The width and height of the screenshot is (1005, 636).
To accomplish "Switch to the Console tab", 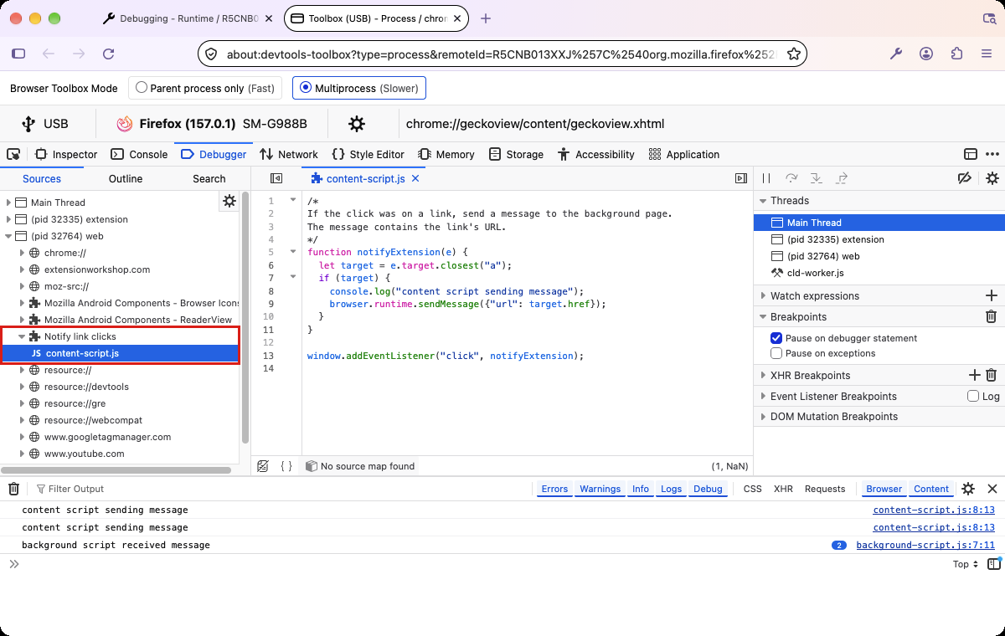I will pyautogui.click(x=139, y=154).
